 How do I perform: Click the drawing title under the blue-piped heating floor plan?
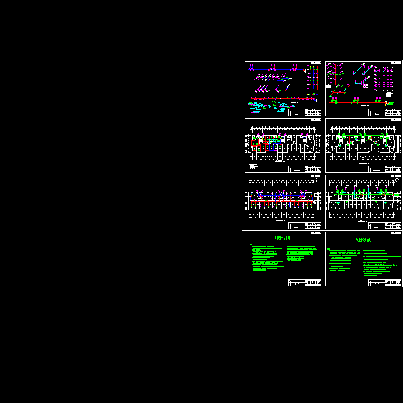pyautogui.click(x=280, y=221)
